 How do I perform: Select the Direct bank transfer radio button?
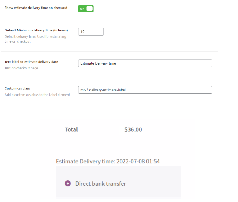67,184
